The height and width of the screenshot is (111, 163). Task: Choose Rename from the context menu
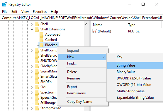point(82,78)
